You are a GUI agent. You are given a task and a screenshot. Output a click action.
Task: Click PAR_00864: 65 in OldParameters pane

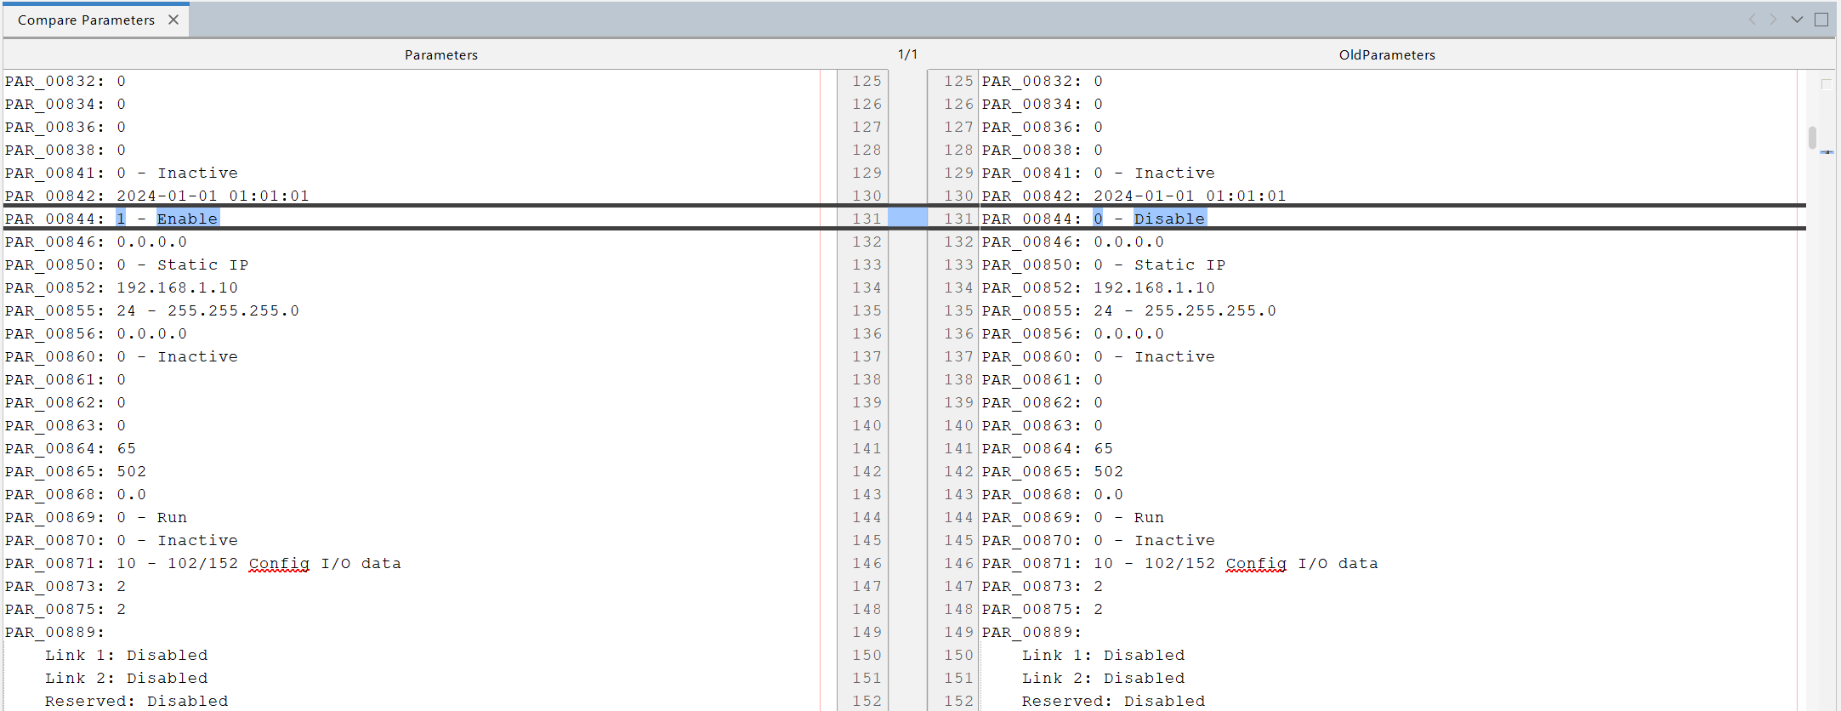[x=1048, y=448]
